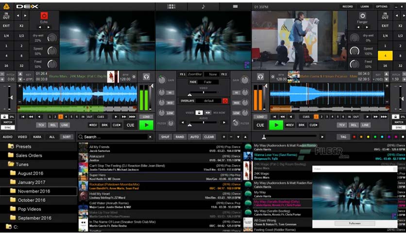Enable AUTO mix button
Image resolution: width=406 pixels, height=235 pixels.
[x=194, y=137]
